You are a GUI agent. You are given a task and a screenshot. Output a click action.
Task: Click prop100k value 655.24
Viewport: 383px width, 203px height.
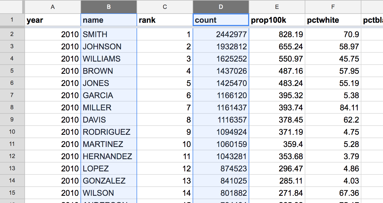[x=277, y=47]
